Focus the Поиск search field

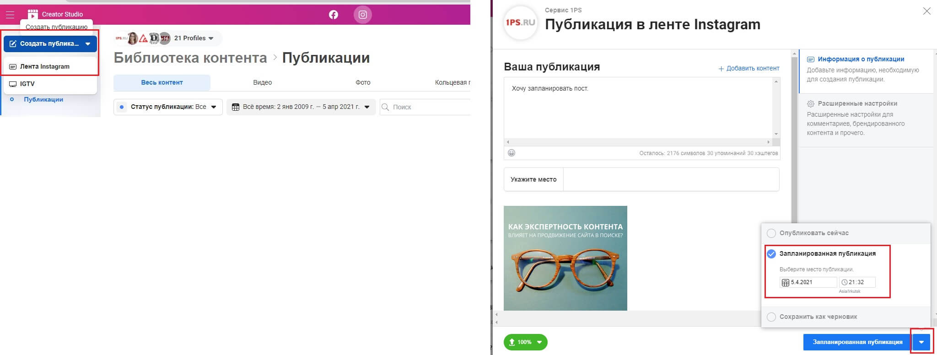click(x=425, y=107)
